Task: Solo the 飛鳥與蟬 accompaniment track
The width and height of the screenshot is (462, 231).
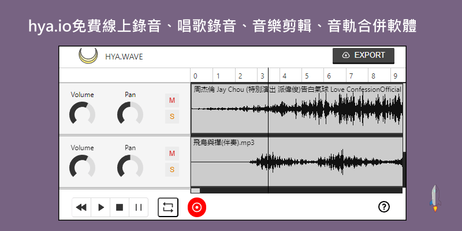Action: coord(172,169)
